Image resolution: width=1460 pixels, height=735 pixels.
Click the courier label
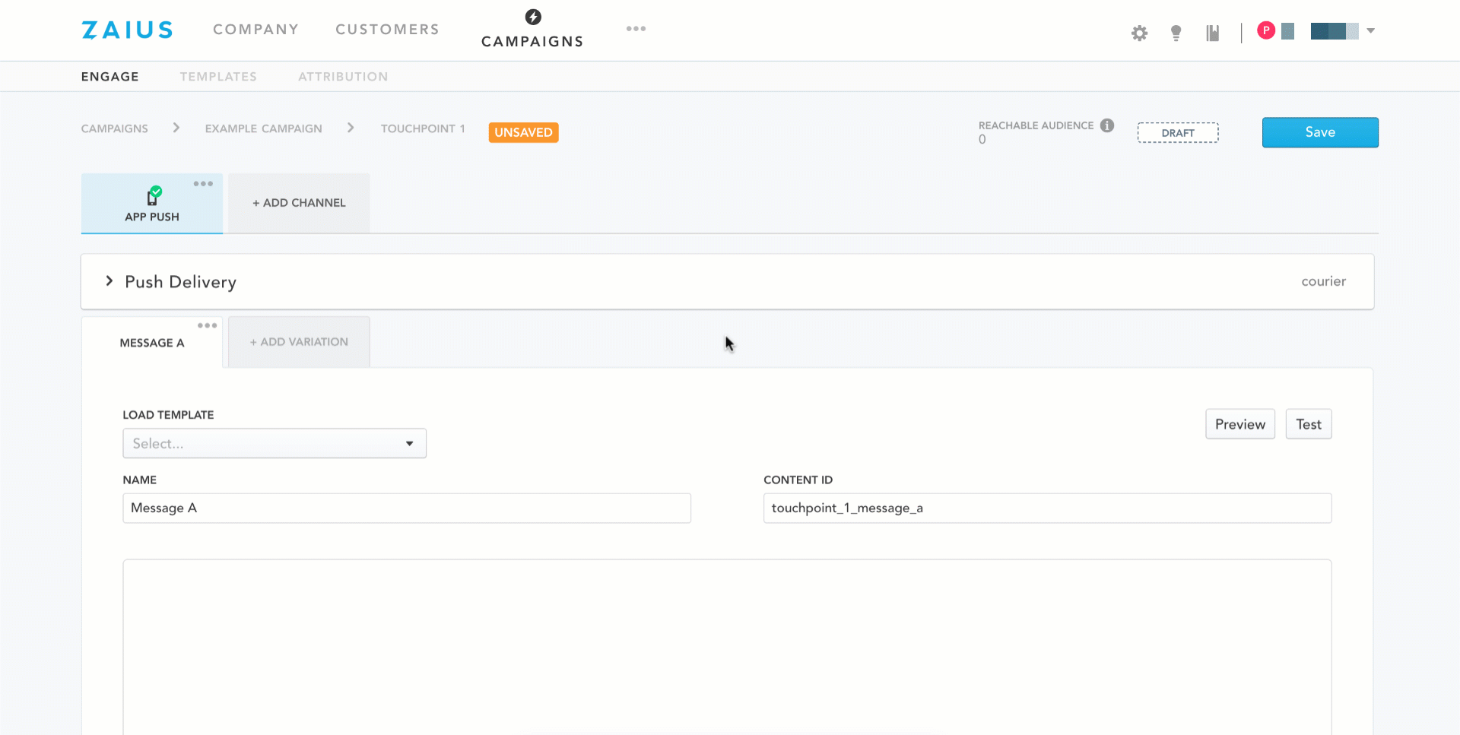(x=1323, y=281)
